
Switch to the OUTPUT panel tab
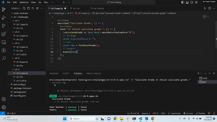(66, 74)
